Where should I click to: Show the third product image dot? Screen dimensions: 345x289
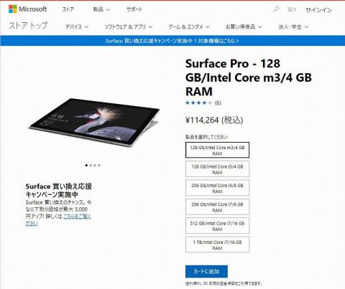pyautogui.click(x=95, y=165)
